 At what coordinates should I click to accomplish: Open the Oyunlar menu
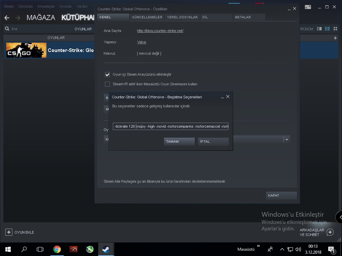pyautogui.click(x=65, y=6)
